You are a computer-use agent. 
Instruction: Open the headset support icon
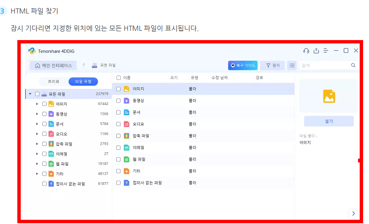pos(306,51)
